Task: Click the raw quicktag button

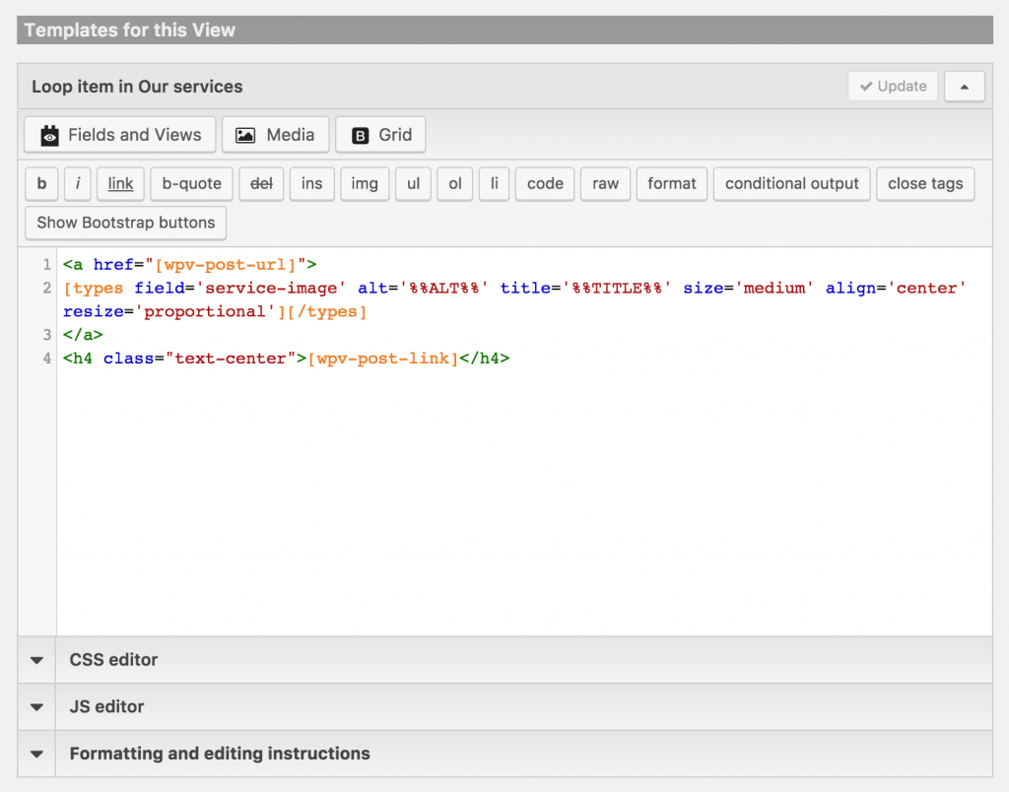Action: [x=606, y=184]
